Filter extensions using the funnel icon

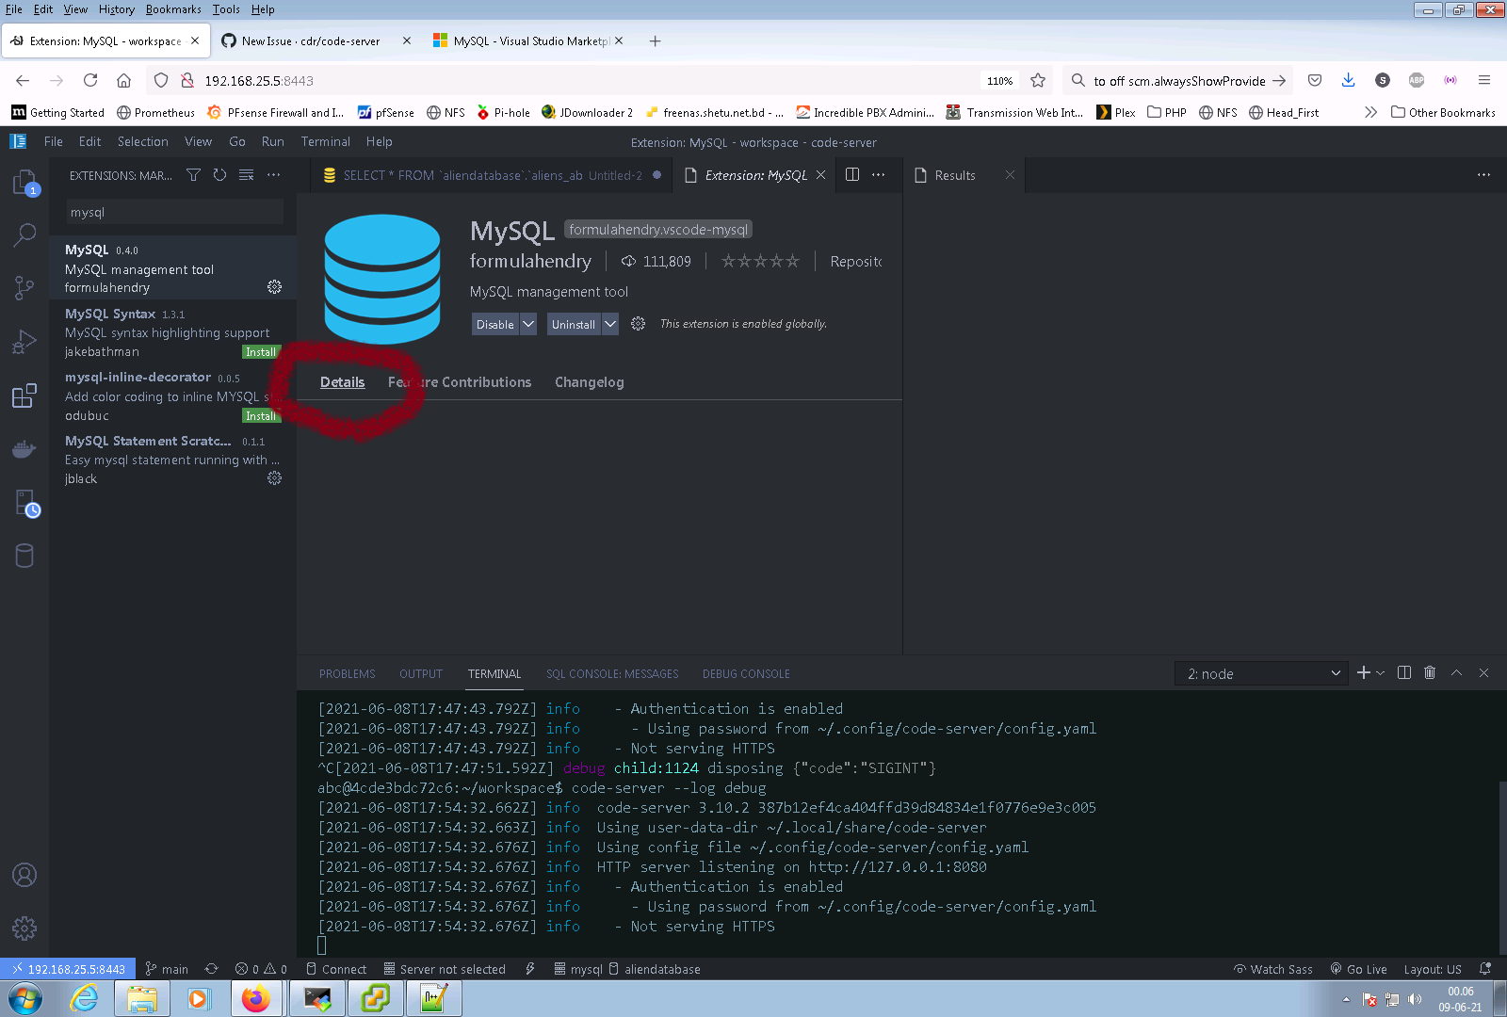pos(193,175)
